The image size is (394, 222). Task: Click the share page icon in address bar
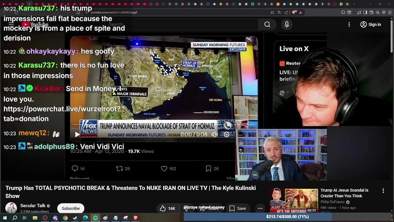286,12
